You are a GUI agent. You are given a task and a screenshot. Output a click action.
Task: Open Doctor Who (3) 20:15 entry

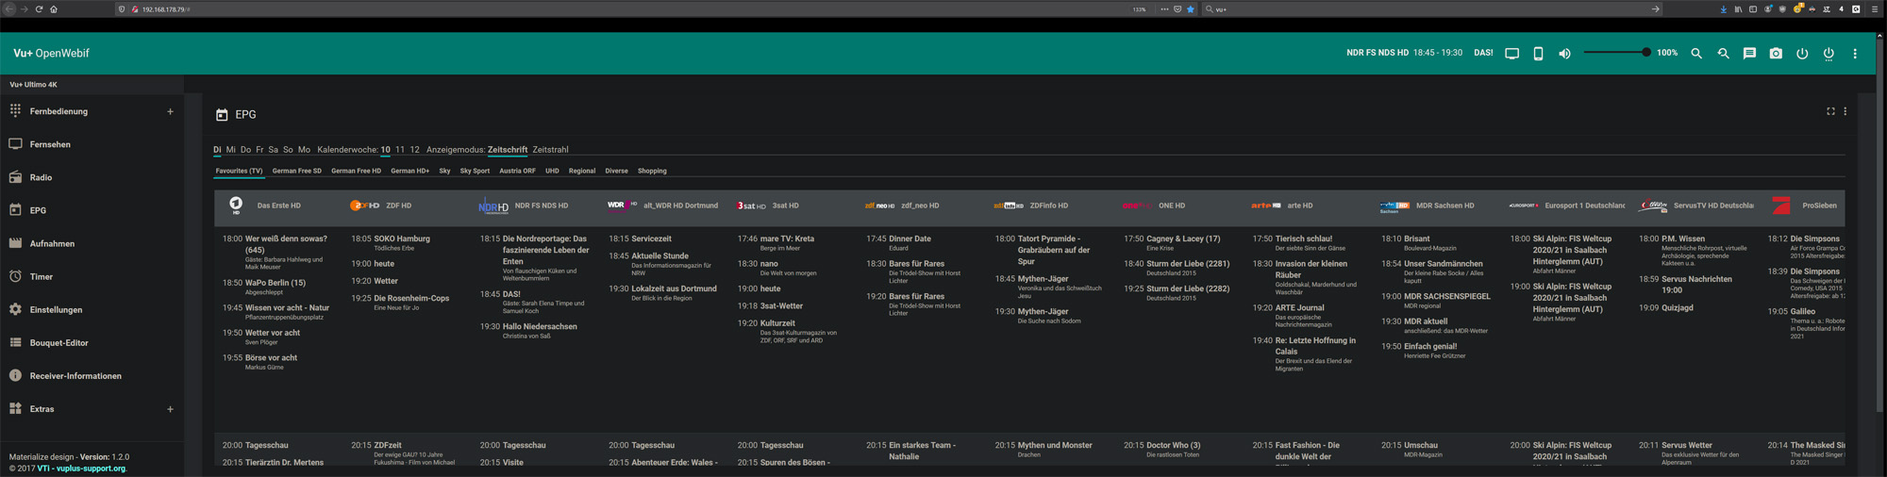click(1173, 445)
